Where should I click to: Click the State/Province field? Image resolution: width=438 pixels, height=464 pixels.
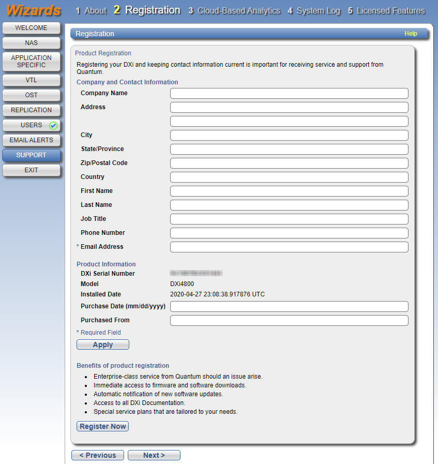pyautogui.click(x=289, y=149)
